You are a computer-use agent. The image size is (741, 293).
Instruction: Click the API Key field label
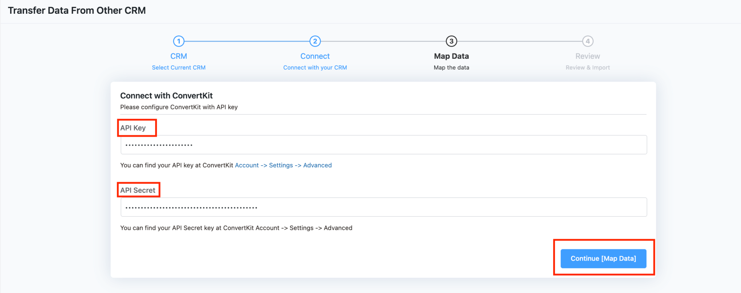pos(133,128)
